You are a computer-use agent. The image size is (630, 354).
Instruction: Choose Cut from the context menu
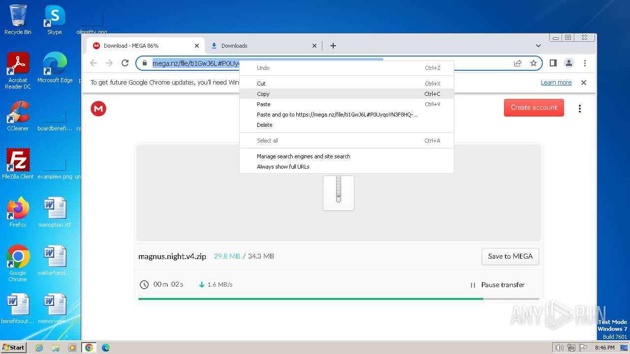[346, 84]
